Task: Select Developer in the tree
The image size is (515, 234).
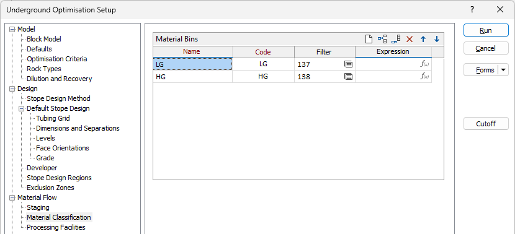Action: coord(42,168)
